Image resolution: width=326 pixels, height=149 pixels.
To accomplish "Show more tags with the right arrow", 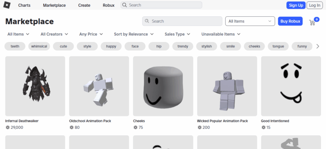I will click(x=318, y=46).
